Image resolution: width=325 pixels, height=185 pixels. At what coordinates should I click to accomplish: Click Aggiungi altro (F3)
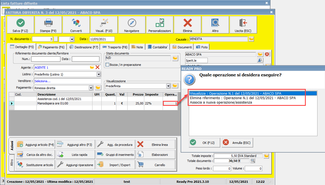click(76, 144)
